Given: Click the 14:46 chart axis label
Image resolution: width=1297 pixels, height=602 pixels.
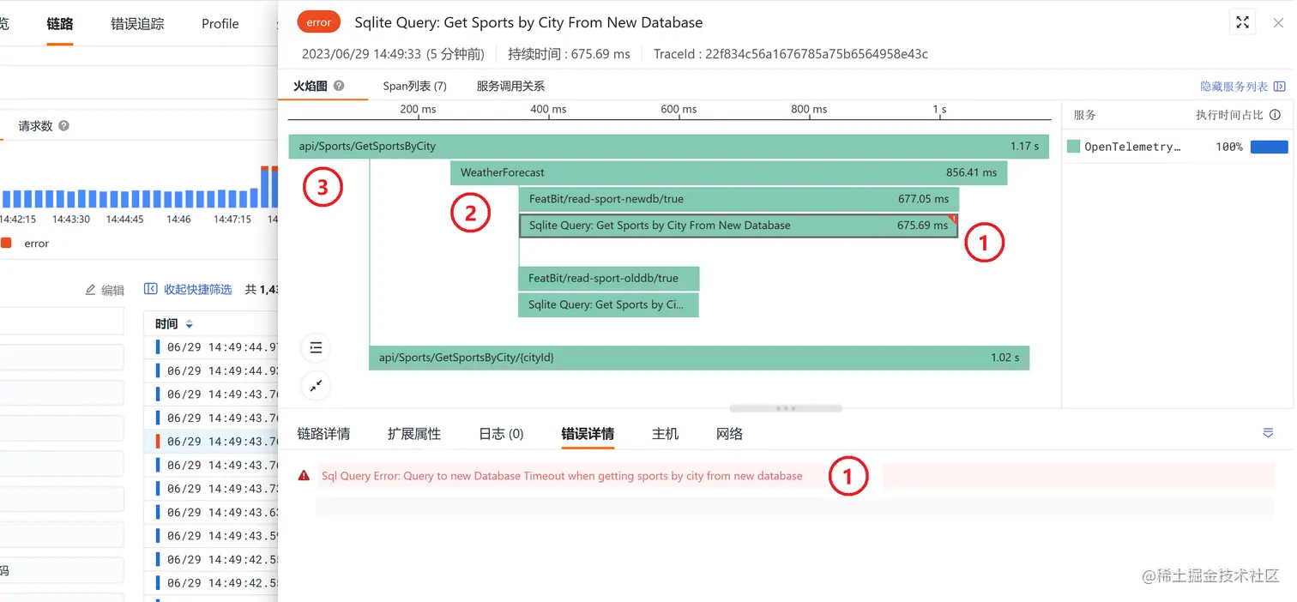Looking at the screenshot, I should [x=178, y=220].
